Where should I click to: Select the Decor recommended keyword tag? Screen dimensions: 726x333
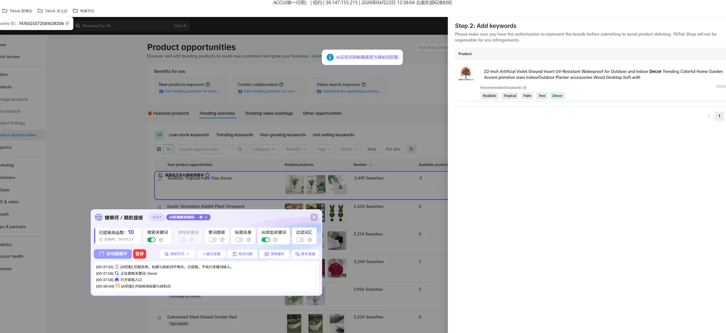click(x=558, y=96)
